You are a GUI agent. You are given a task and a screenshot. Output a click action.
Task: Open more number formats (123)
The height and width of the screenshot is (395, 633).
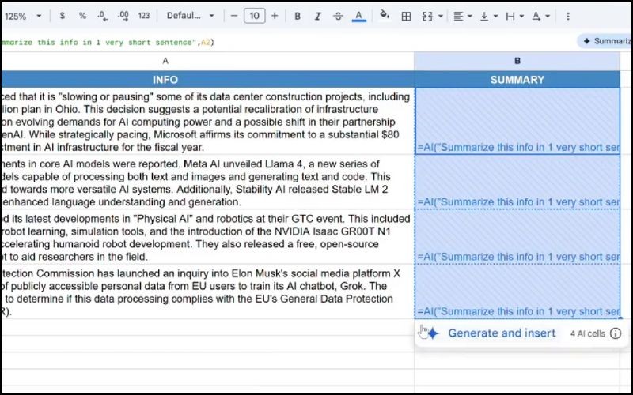(x=144, y=16)
